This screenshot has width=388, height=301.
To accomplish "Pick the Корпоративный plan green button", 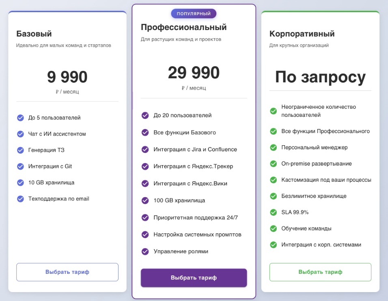I will pos(320,272).
